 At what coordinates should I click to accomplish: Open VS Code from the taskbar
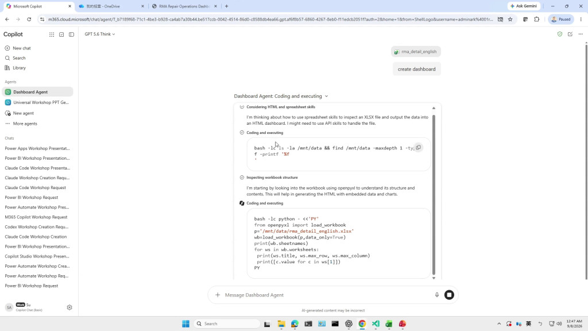point(376,324)
